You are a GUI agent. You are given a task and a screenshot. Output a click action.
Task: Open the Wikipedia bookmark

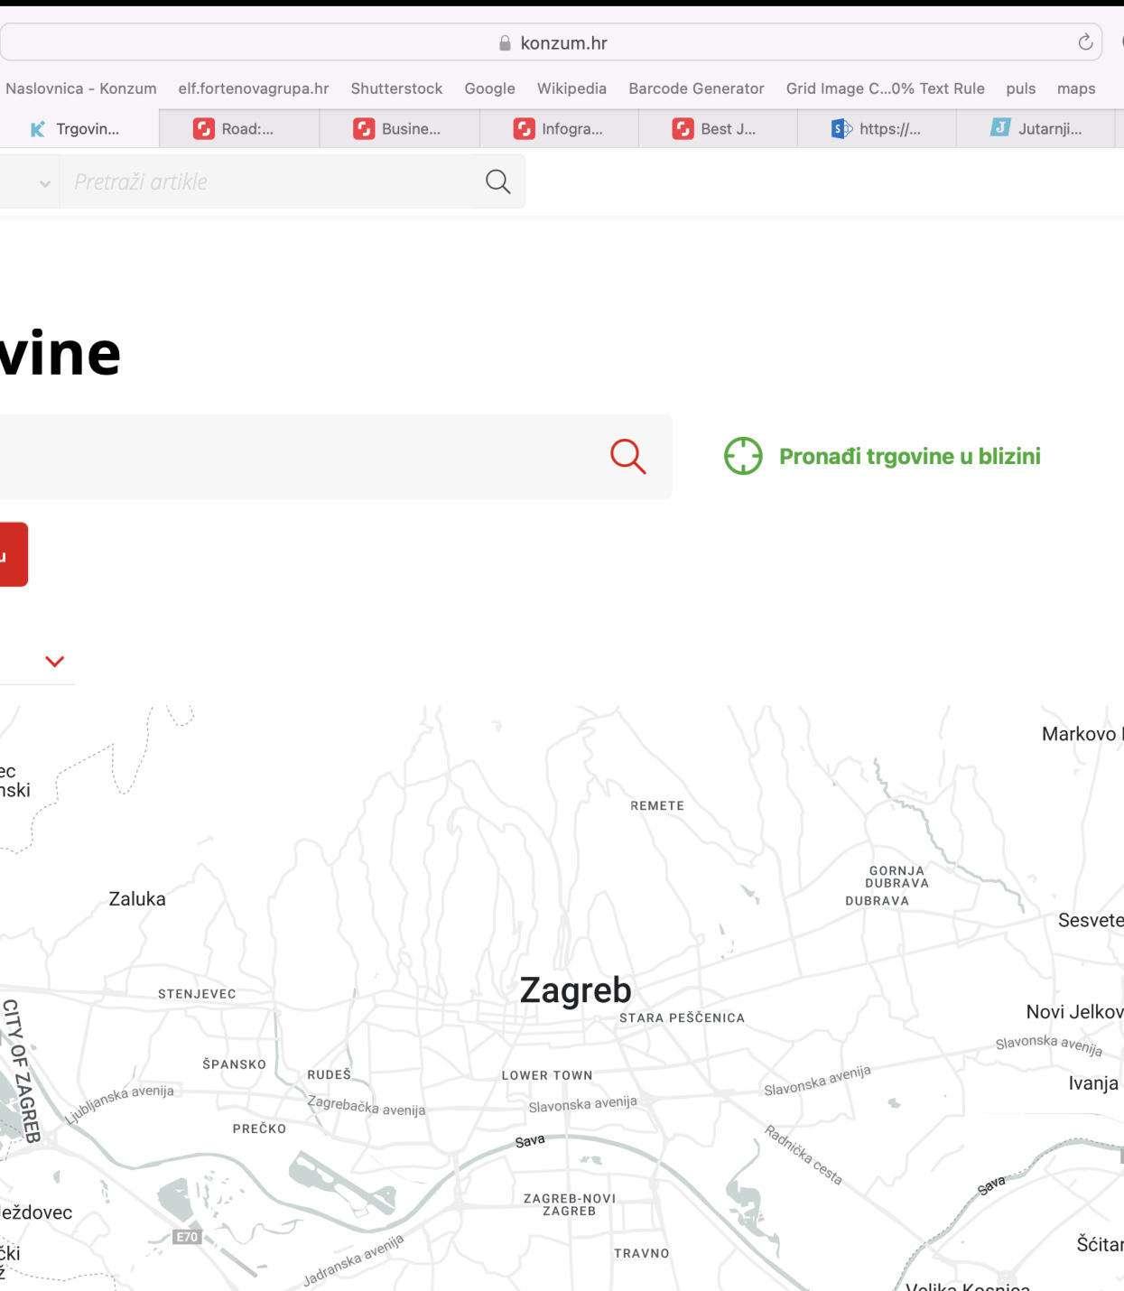571,88
